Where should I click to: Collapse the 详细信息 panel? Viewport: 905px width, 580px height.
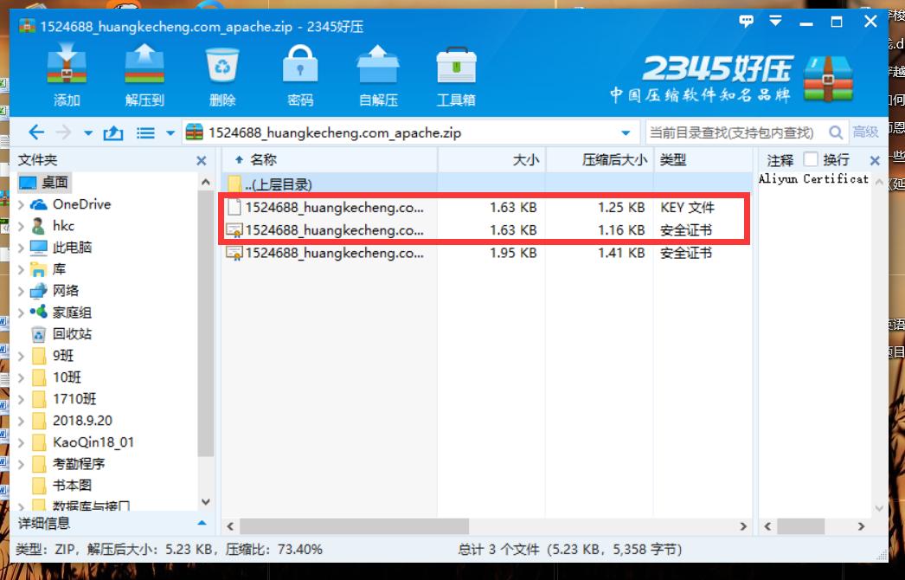(x=202, y=524)
